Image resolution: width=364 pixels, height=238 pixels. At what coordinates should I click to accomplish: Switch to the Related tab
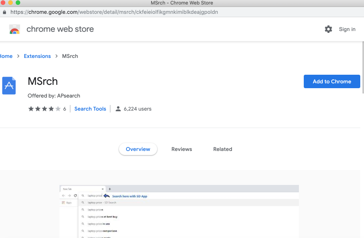(223, 149)
